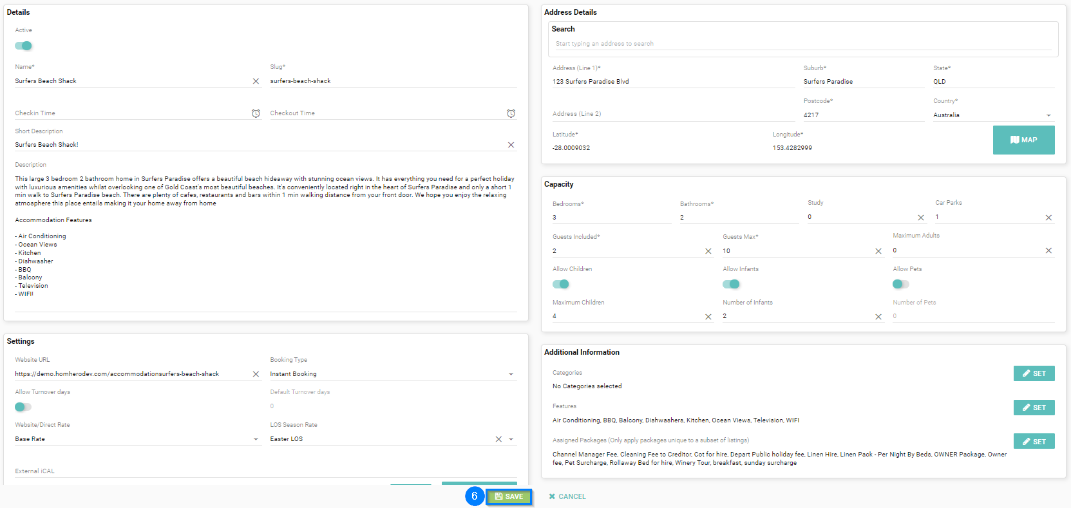Toggle the Active switch off

(24, 46)
